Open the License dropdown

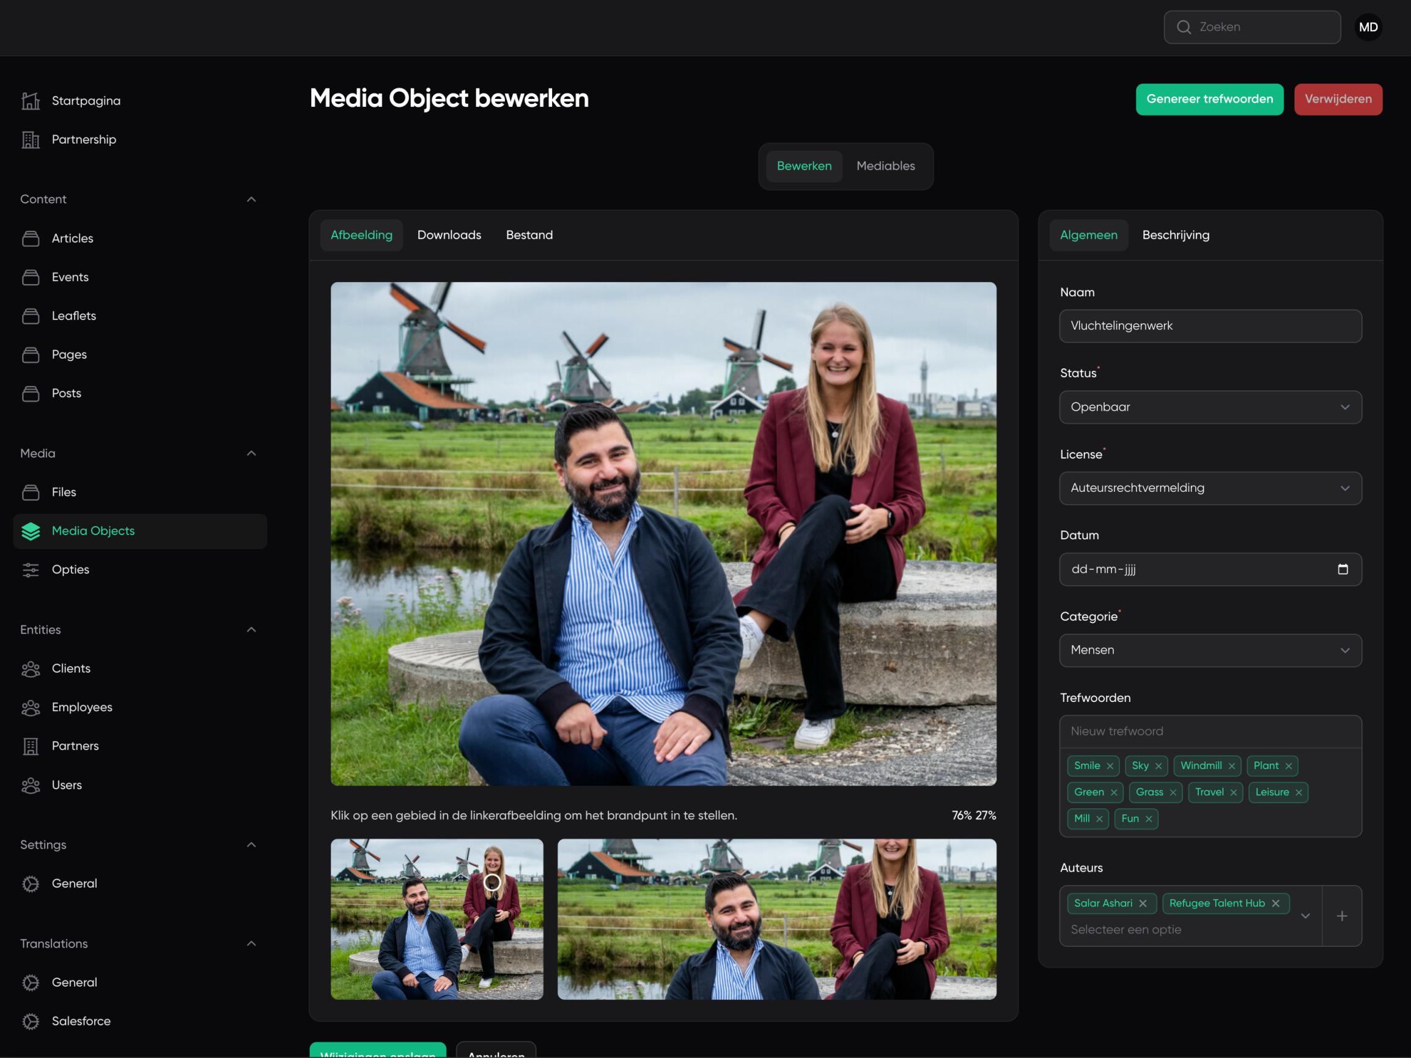1210,488
